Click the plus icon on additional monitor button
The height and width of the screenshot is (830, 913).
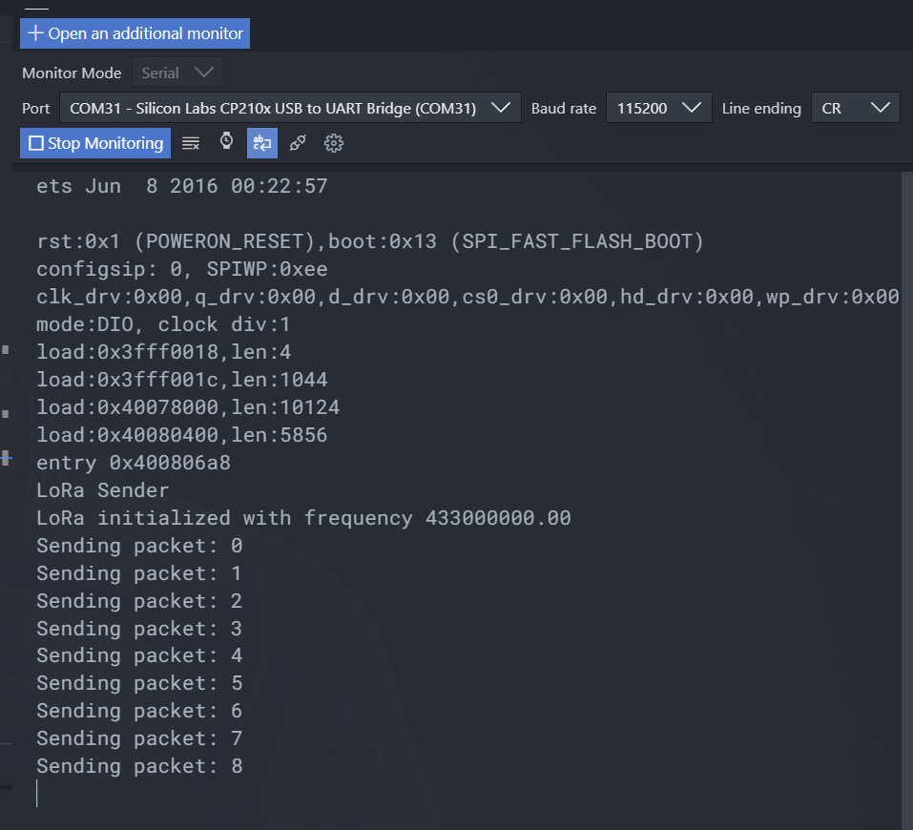(x=35, y=32)
